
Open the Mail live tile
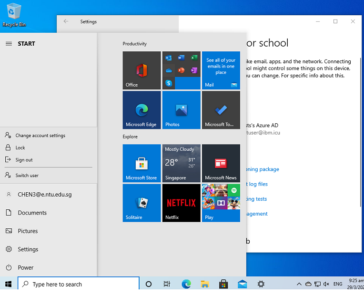click(x=221, y=70)
